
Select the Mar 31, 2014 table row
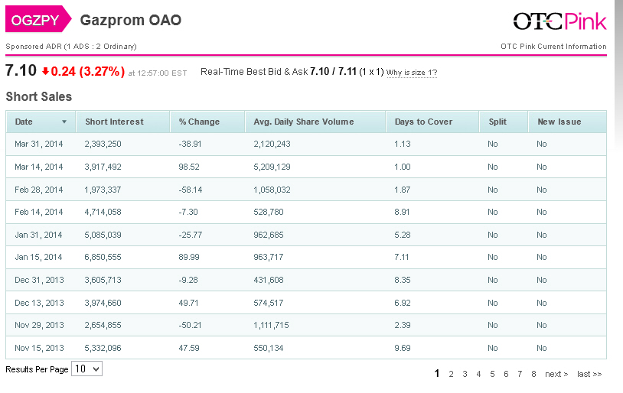306,144
